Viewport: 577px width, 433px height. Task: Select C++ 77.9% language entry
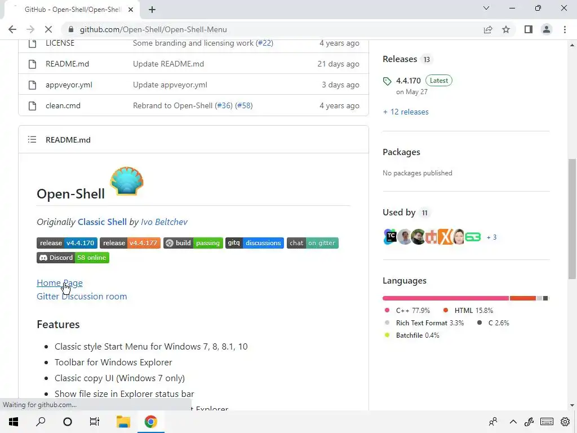click(x=407, y=311)
